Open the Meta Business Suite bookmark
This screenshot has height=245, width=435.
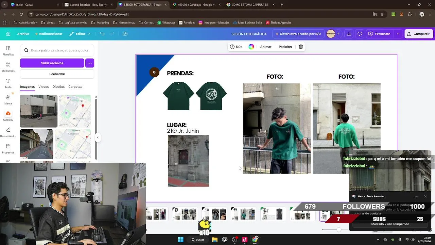click(247, 22)
